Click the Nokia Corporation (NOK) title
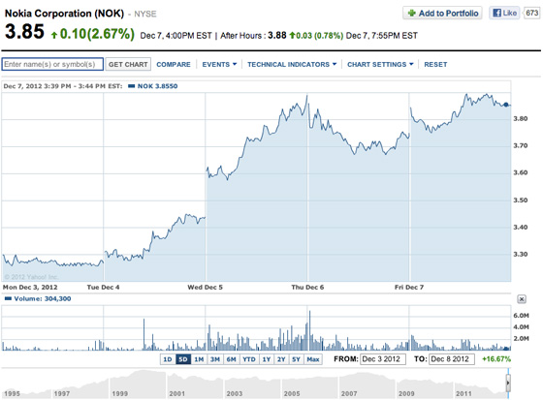The width and height of the screenshot is (543, 400). [64, 14]
